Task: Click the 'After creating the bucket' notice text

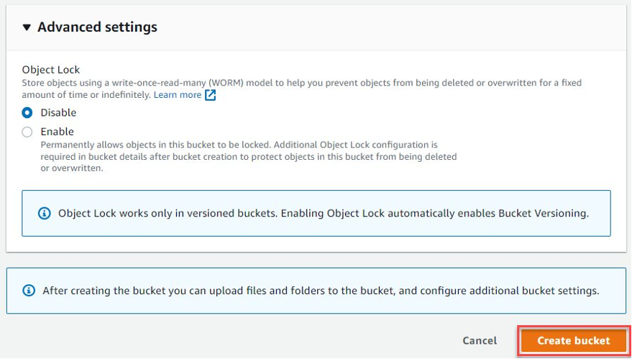Action: pyautogui.click(x=321, y=291)
